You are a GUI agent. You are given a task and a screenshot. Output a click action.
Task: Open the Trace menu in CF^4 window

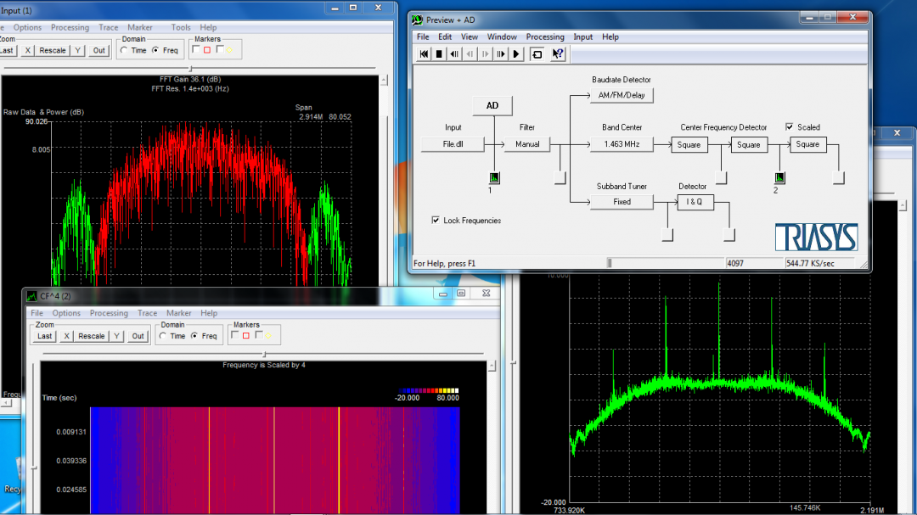[147, 313]
